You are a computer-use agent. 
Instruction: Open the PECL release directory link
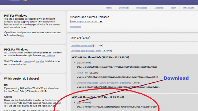pyautogui.click(x=27, y=61)
